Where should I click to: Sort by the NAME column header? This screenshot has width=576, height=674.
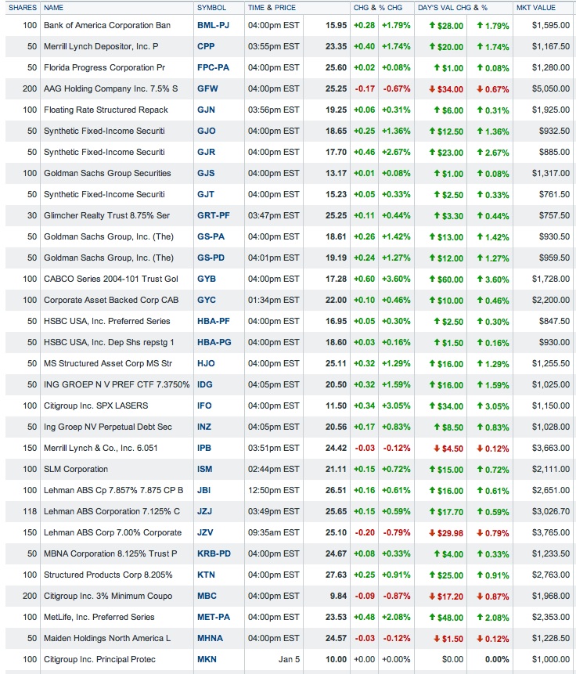point(53,8)
